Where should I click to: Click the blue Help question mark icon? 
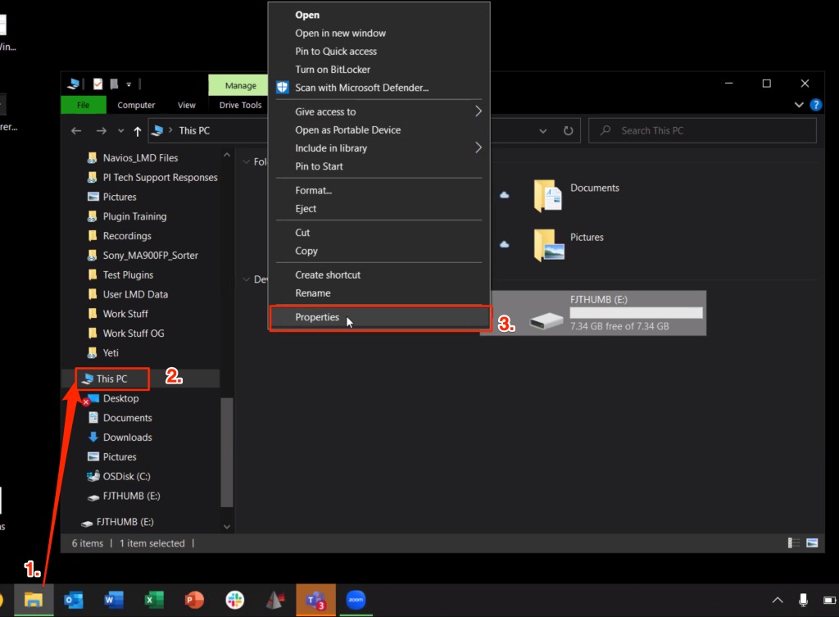coord(815,105)
